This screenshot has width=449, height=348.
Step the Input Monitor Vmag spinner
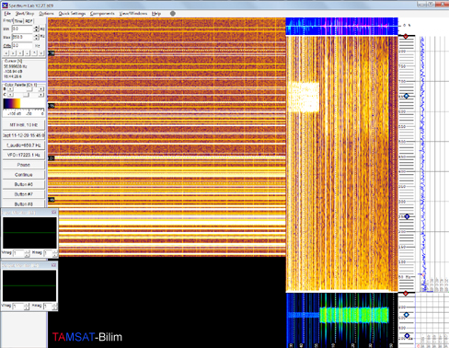pos(27,253)
